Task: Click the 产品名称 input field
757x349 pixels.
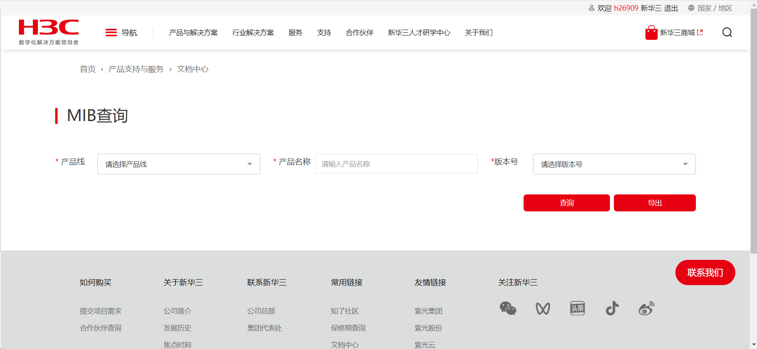Action: tap(397, 164)
